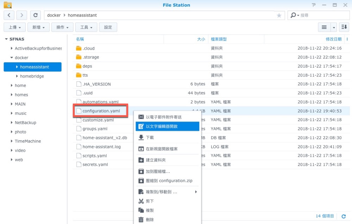This screenshot has height=224, width=352.
Task: Choose 以電子郵件附件寄送 from context menu
Action: coord(168,117)
